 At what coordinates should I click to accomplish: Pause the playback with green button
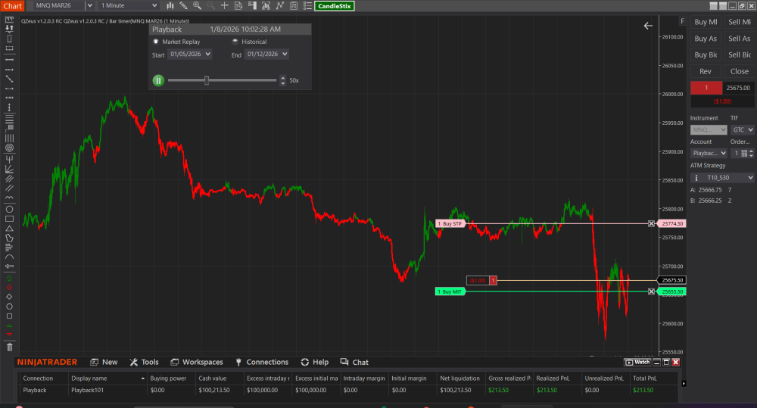158,80
